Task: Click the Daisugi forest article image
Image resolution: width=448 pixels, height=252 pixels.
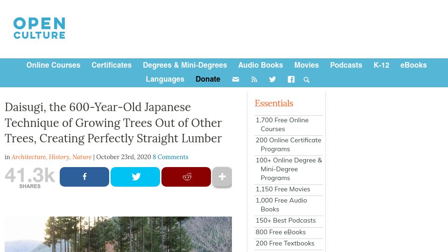Action: [118, 234]
